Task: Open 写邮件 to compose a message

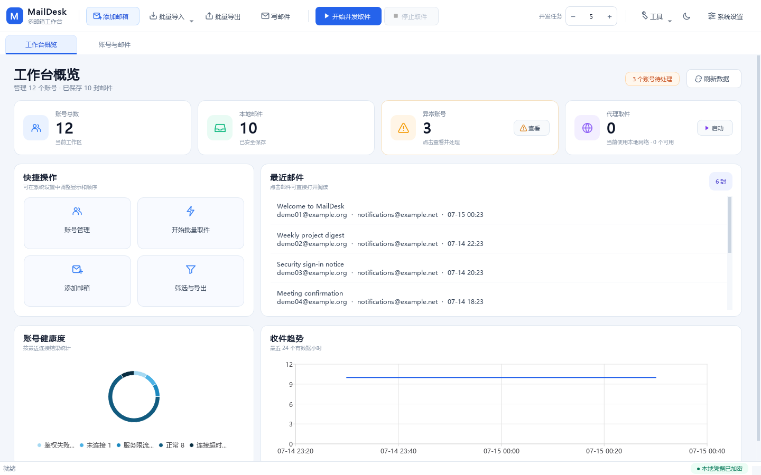Action: click(276, 16)
